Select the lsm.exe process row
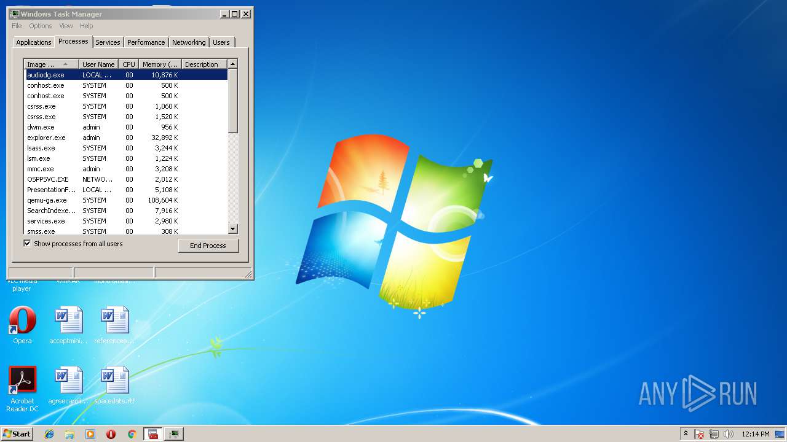 (126, 158)
